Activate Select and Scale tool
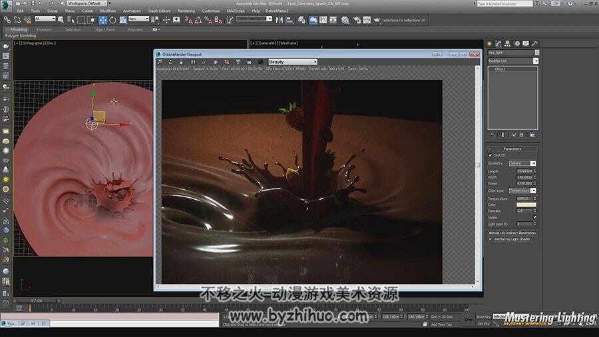The image size is (599, 337). [123, 20]
